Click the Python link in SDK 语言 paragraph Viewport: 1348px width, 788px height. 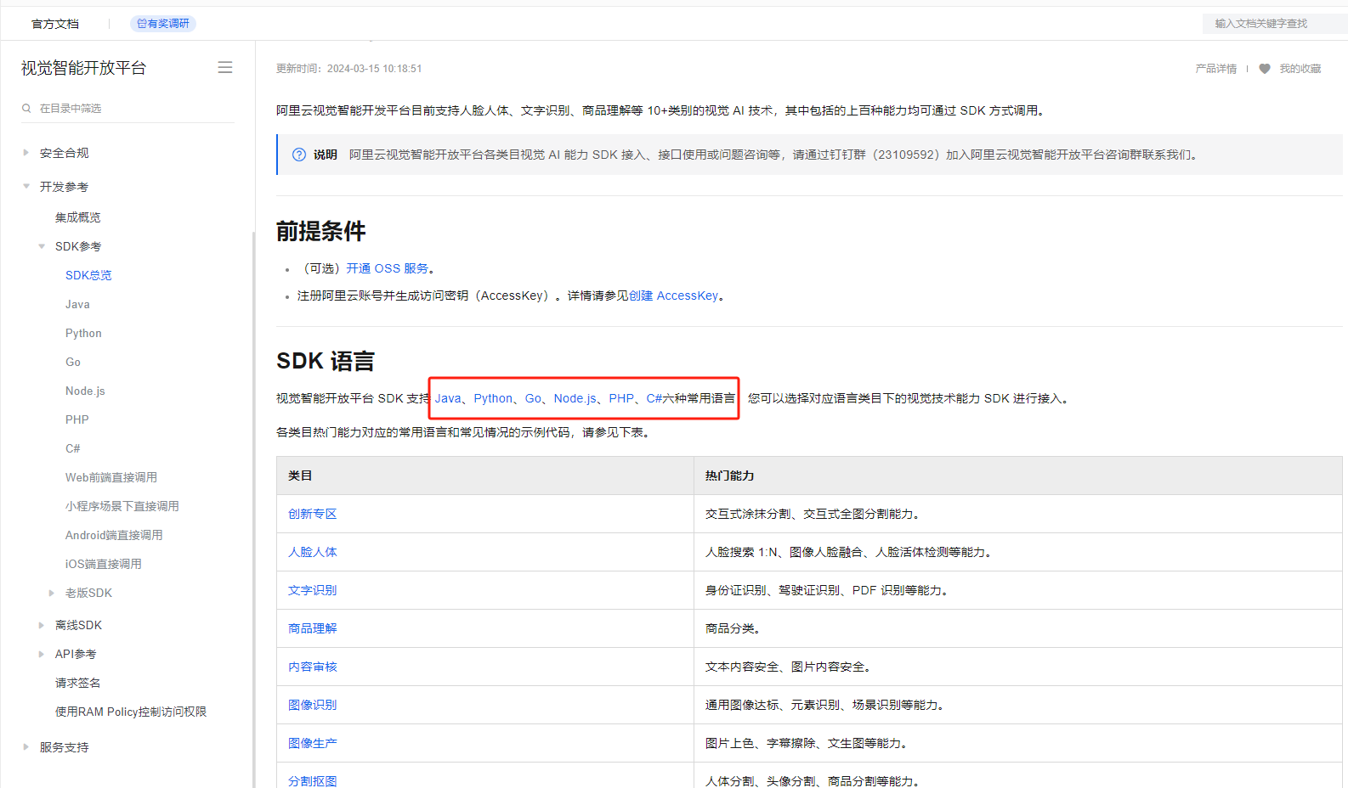(x=493, y=398)
